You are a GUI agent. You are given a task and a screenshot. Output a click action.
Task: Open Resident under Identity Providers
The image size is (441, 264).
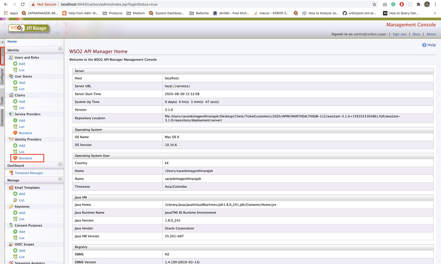[x=25, y=158]
